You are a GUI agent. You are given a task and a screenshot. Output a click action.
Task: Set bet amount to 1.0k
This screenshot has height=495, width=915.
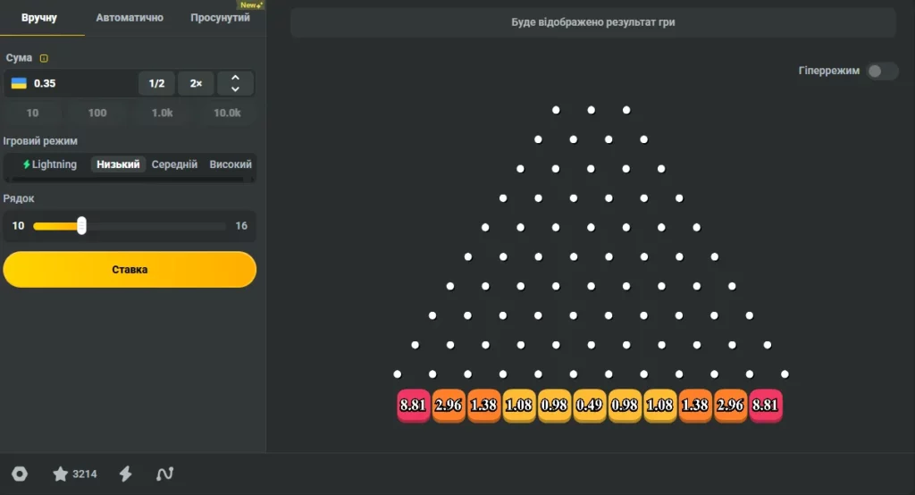click(163, 113)
